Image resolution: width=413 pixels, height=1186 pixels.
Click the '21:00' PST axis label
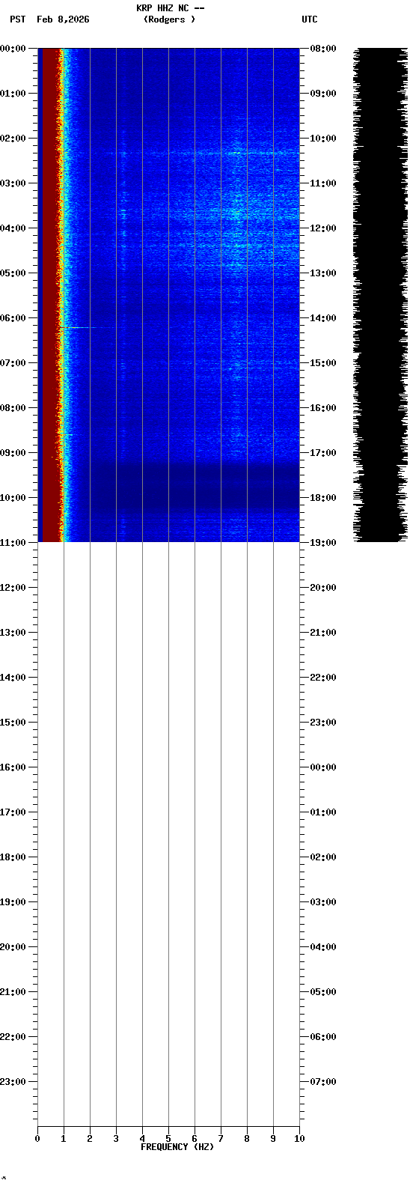[x=13, y=992]
